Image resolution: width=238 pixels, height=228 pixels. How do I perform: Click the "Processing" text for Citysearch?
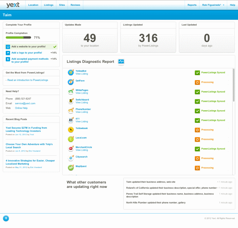[x=207, y=158]
